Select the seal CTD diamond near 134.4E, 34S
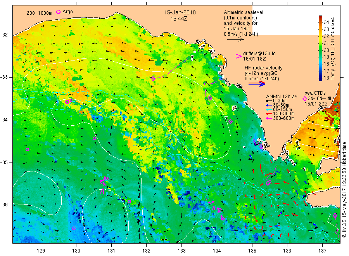 coord(230,121)
